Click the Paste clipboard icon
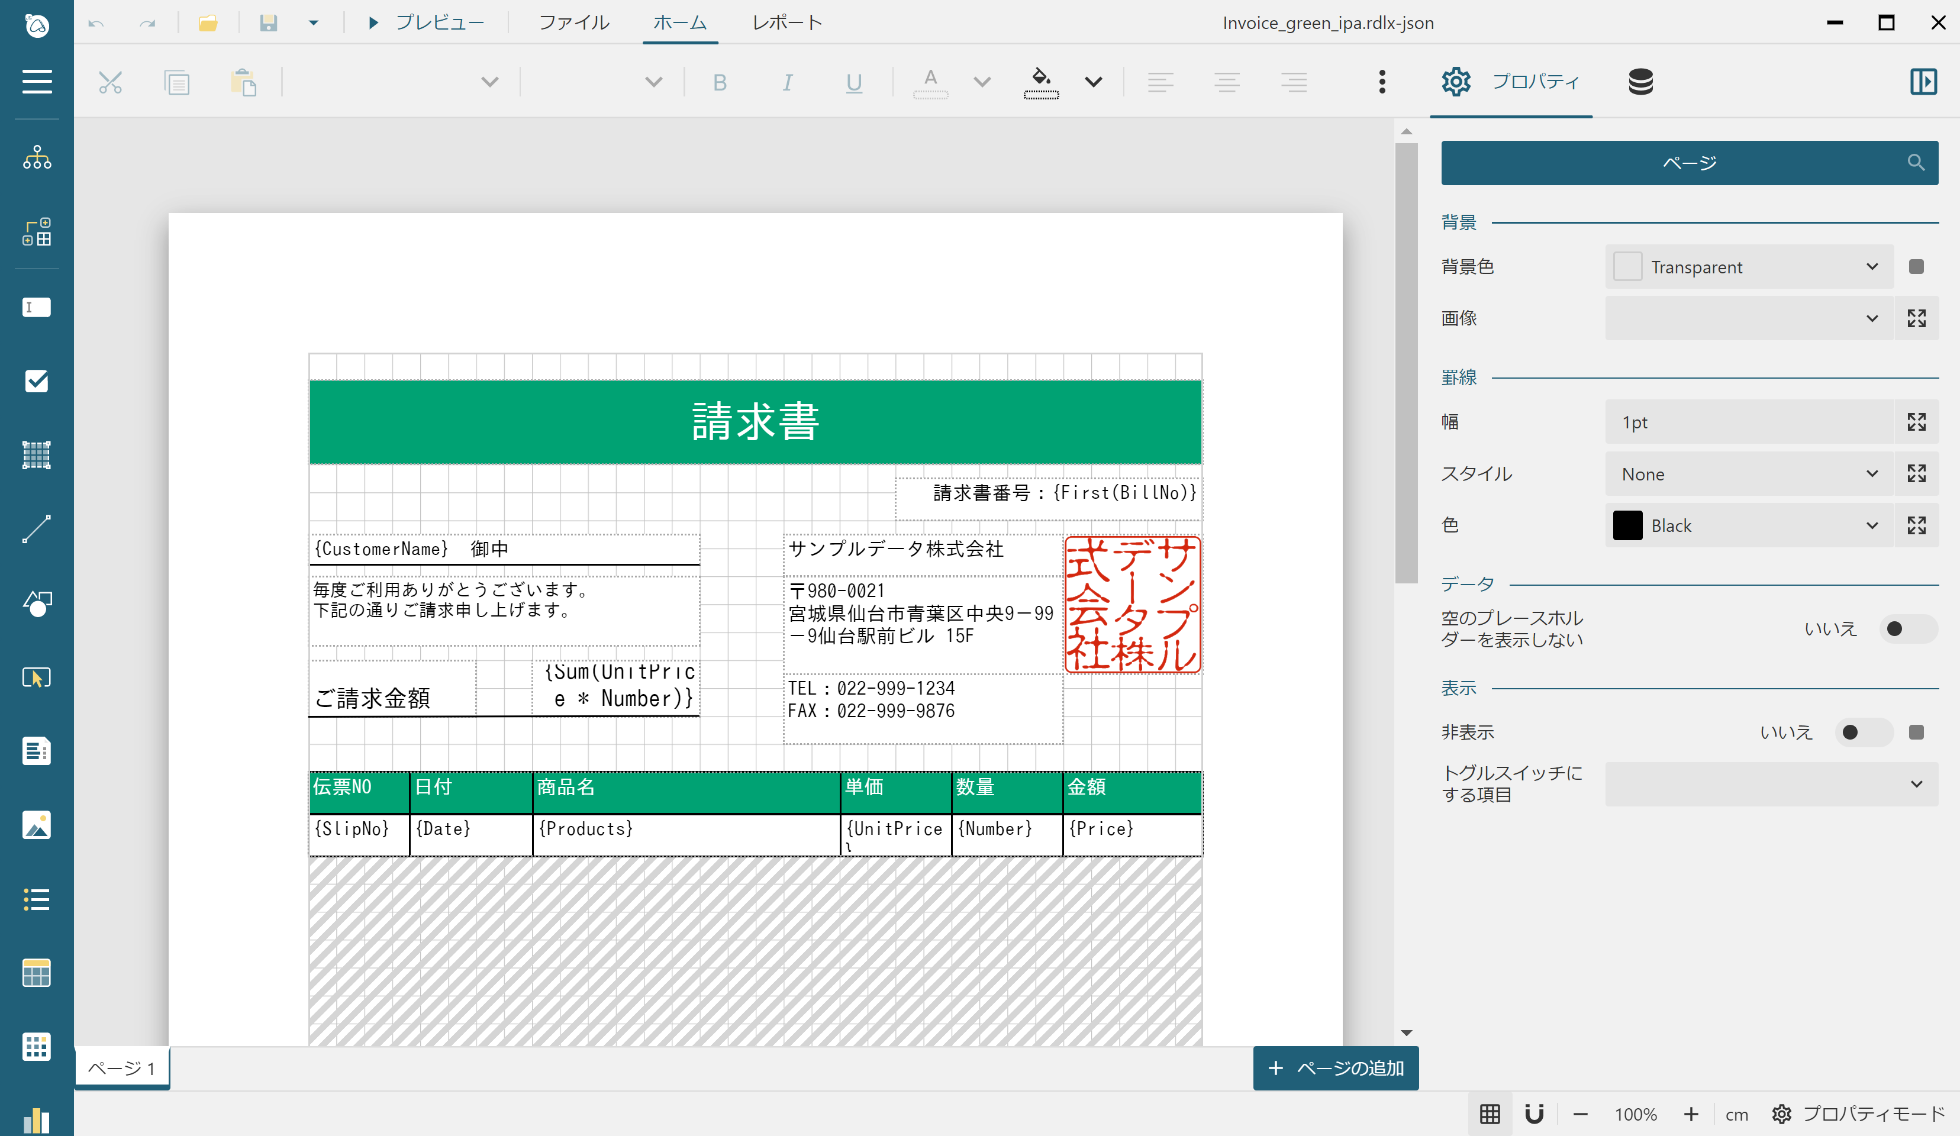The height and width of the screenshot is (1136, 1960). (x=244, y=82)
